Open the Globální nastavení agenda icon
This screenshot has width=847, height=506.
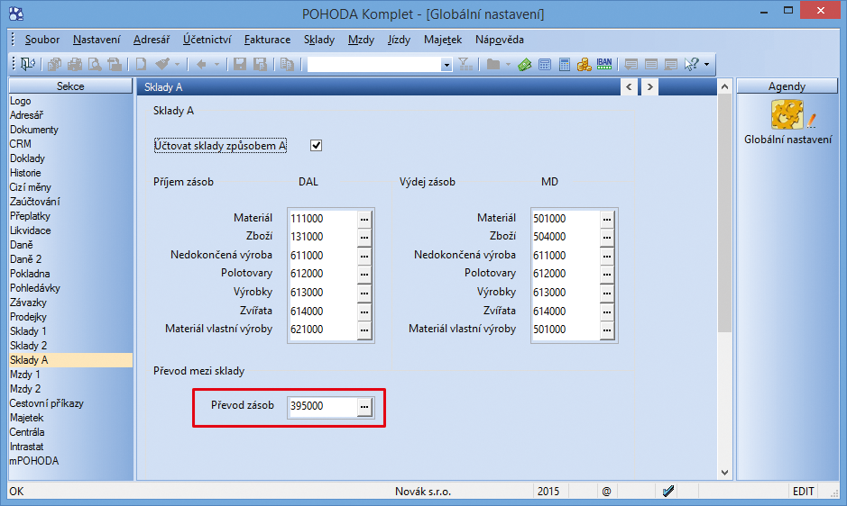click(x=787, y=114)
